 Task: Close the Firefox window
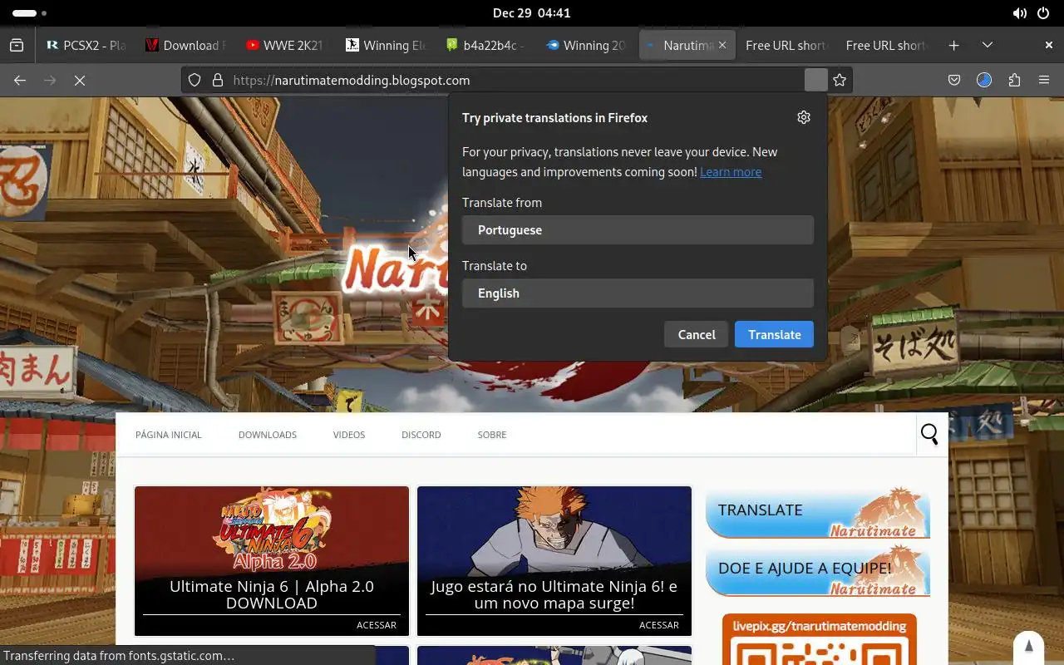coord(1049,46)
